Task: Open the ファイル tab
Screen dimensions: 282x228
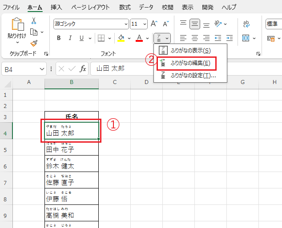Action: click(11, 8)
